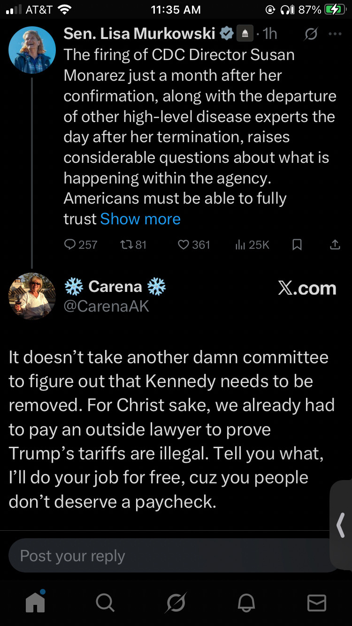Open the Grok tab in bottom navigation
The width and height of the screenshot is (352, 626).
(176, 602)
